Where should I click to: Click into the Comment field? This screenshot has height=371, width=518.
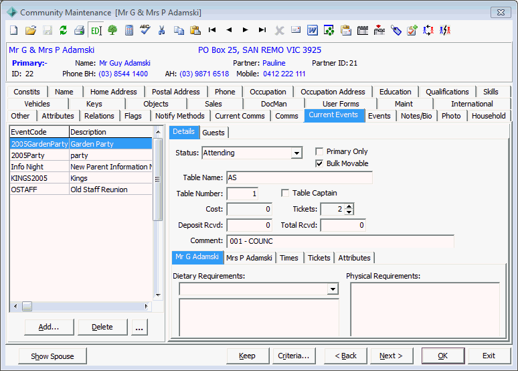pyautogui.click(x=340, y=241)
